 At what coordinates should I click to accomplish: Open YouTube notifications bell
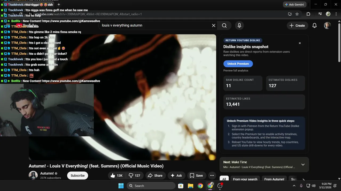tap(314, 25)
